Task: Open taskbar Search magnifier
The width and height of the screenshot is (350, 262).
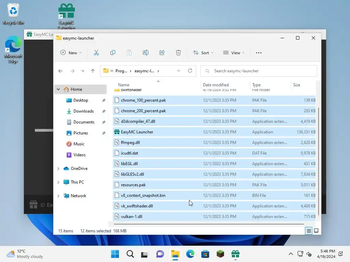Action: [x=130, y=254]
